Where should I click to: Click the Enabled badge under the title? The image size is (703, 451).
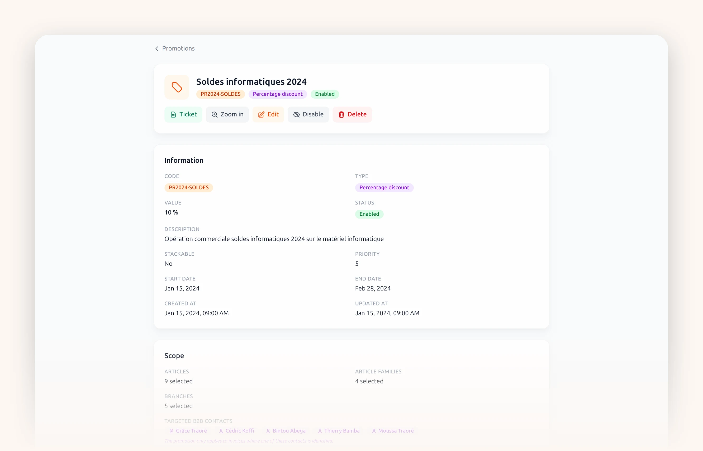click(x=325, y=94)
